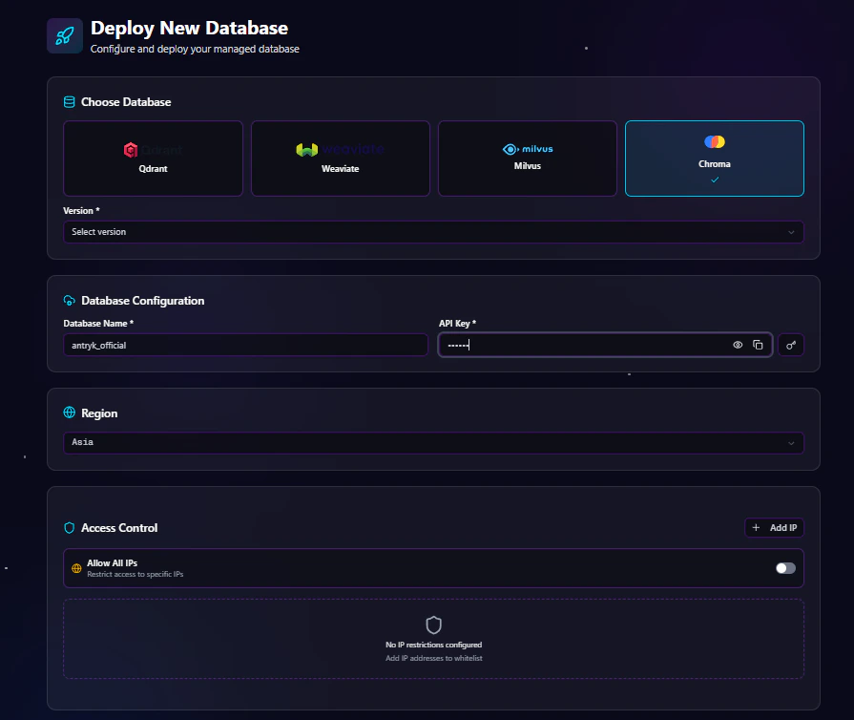Copy the API key to clipboard
Screen dimensions: 854x720
click(758, 345)
